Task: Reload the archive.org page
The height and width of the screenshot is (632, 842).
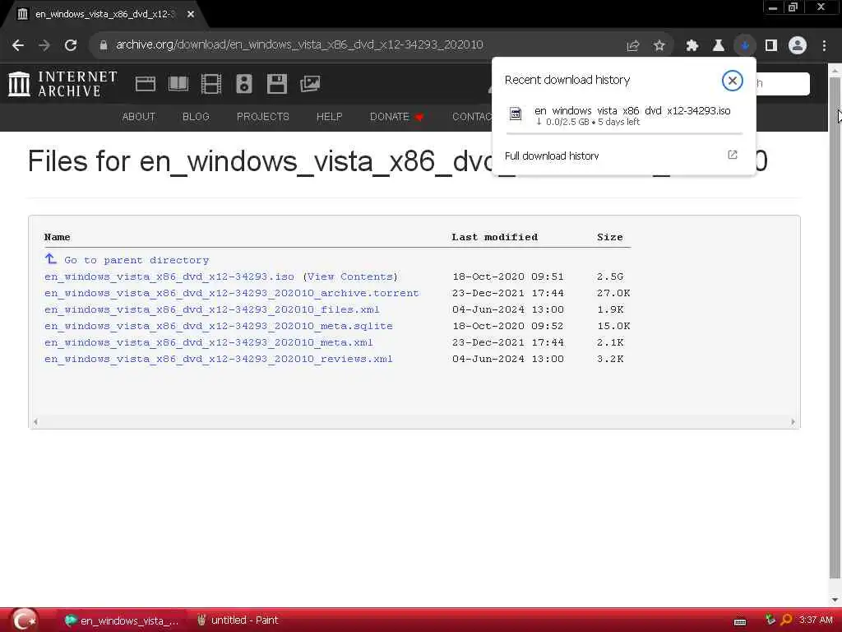Action: 71,45
